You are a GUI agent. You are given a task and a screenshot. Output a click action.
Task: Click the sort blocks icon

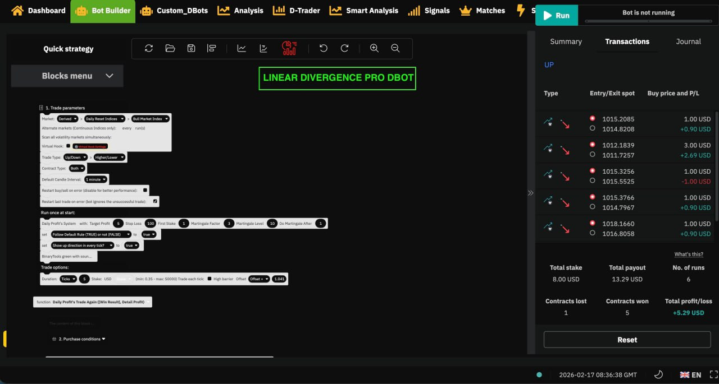click(x=212, y=49)
